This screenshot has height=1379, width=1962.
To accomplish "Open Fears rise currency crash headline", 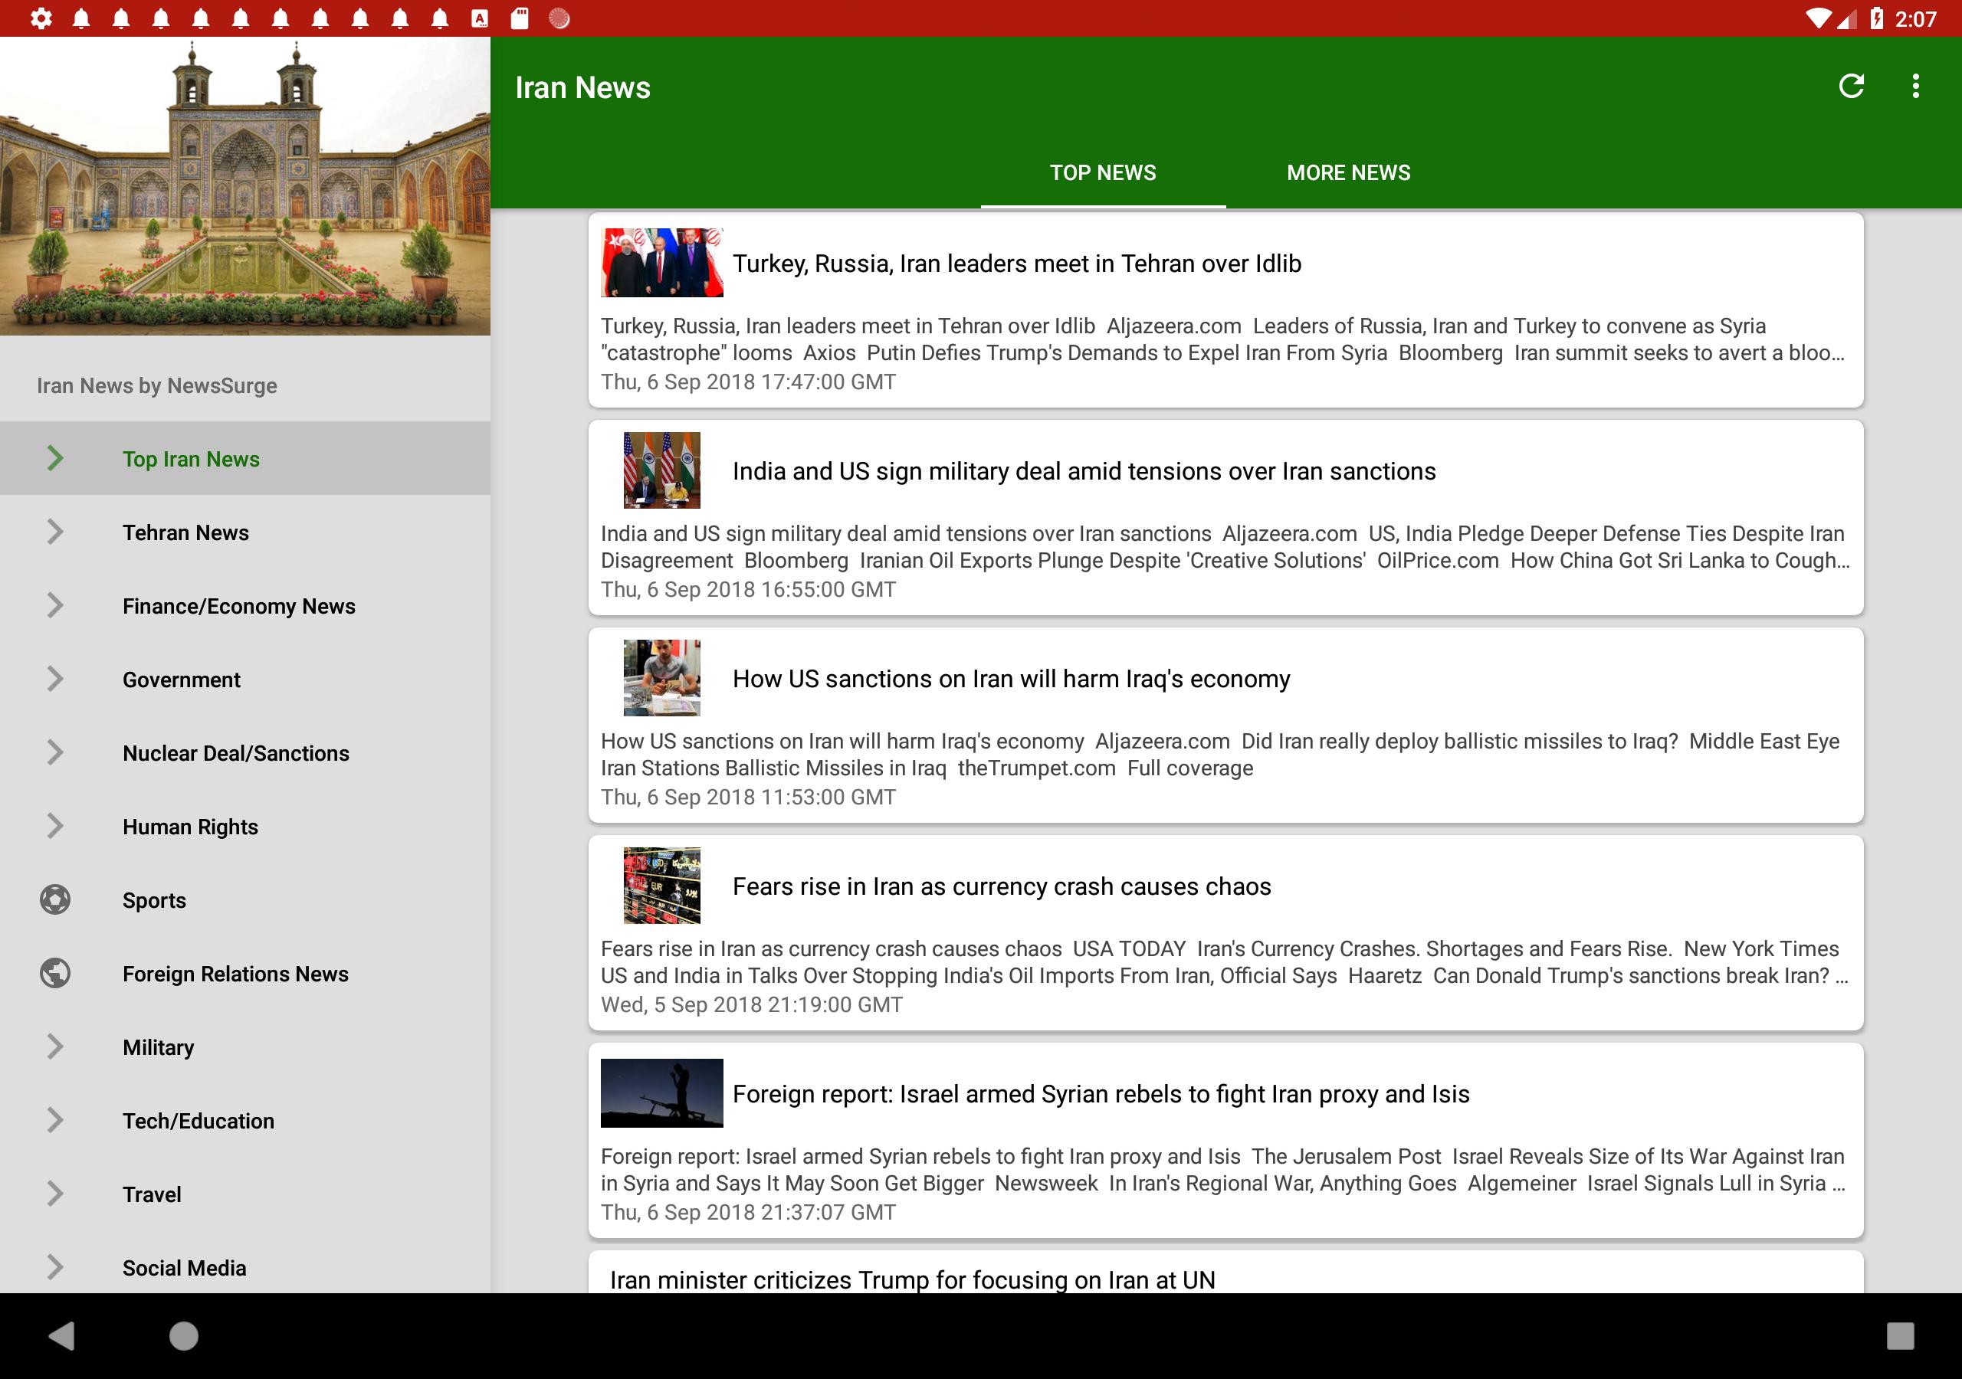I will 1002,886.
